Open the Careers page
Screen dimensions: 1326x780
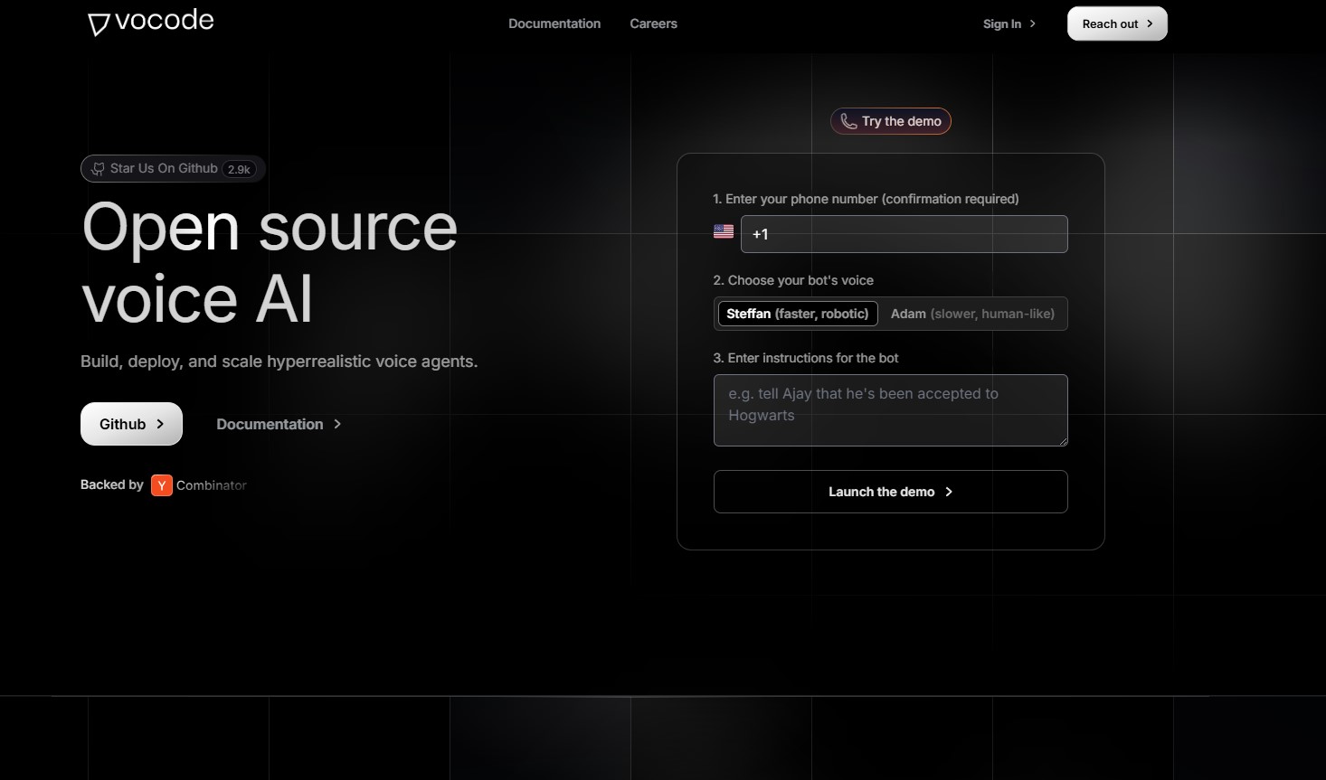coord(653,23)
